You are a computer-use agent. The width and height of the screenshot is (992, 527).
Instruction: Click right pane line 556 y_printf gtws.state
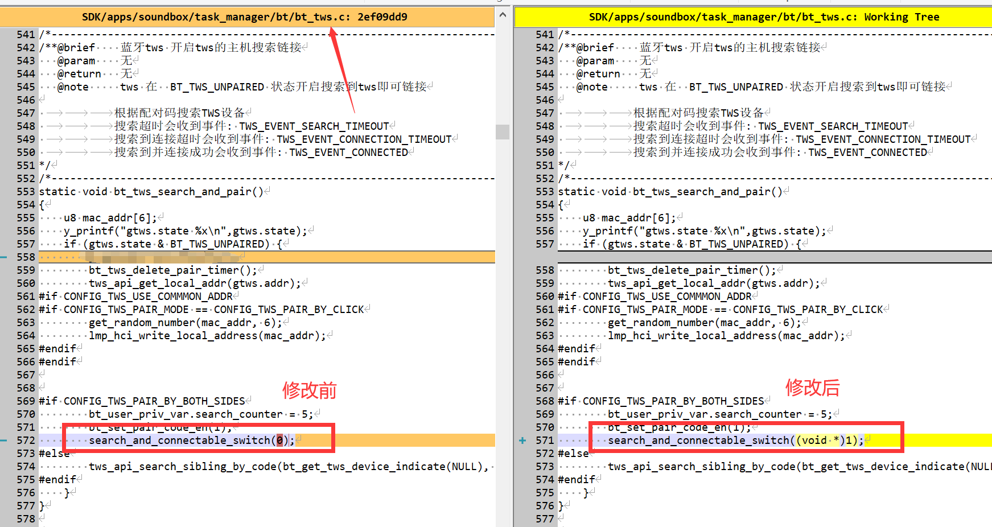[x=705, y=231]
